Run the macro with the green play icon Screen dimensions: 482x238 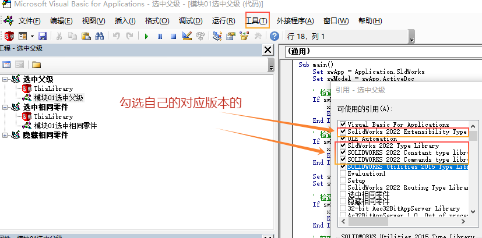tap(146, 36)
